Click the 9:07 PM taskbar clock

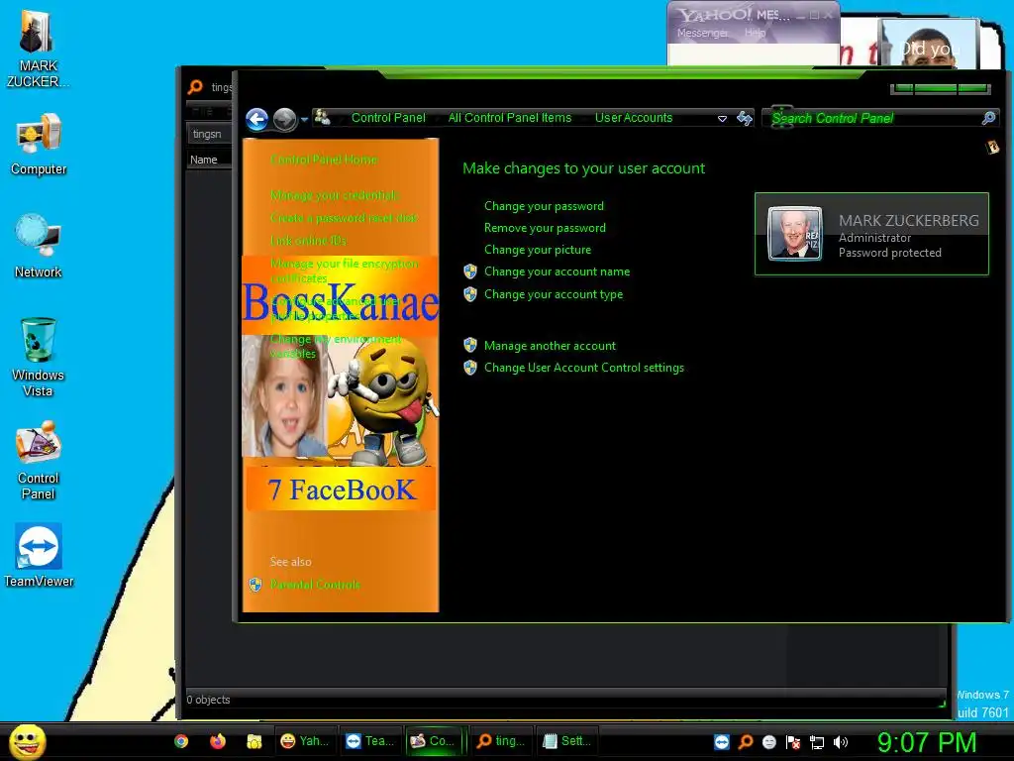click(x=927, y=742)
